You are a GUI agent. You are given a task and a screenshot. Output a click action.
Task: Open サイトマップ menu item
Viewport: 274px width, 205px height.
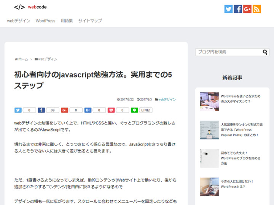90,21
